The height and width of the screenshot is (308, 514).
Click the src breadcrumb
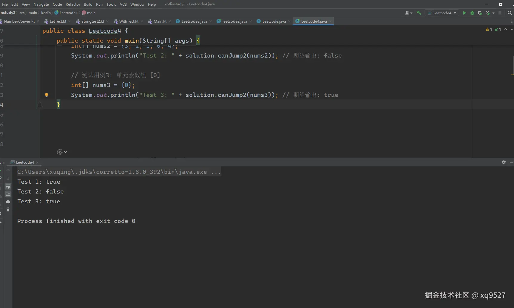point(22,13)
